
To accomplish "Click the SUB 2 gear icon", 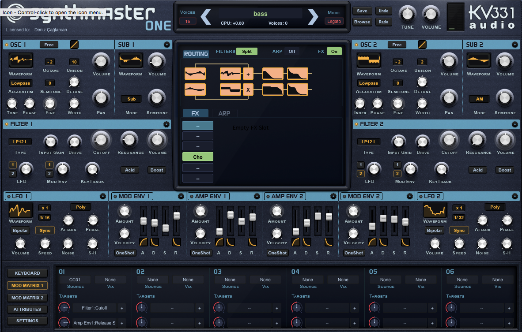I will (x=515, y=45).
